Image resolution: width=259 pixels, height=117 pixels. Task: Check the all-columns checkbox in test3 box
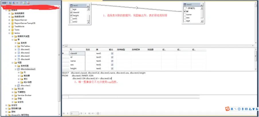point(185,8)
